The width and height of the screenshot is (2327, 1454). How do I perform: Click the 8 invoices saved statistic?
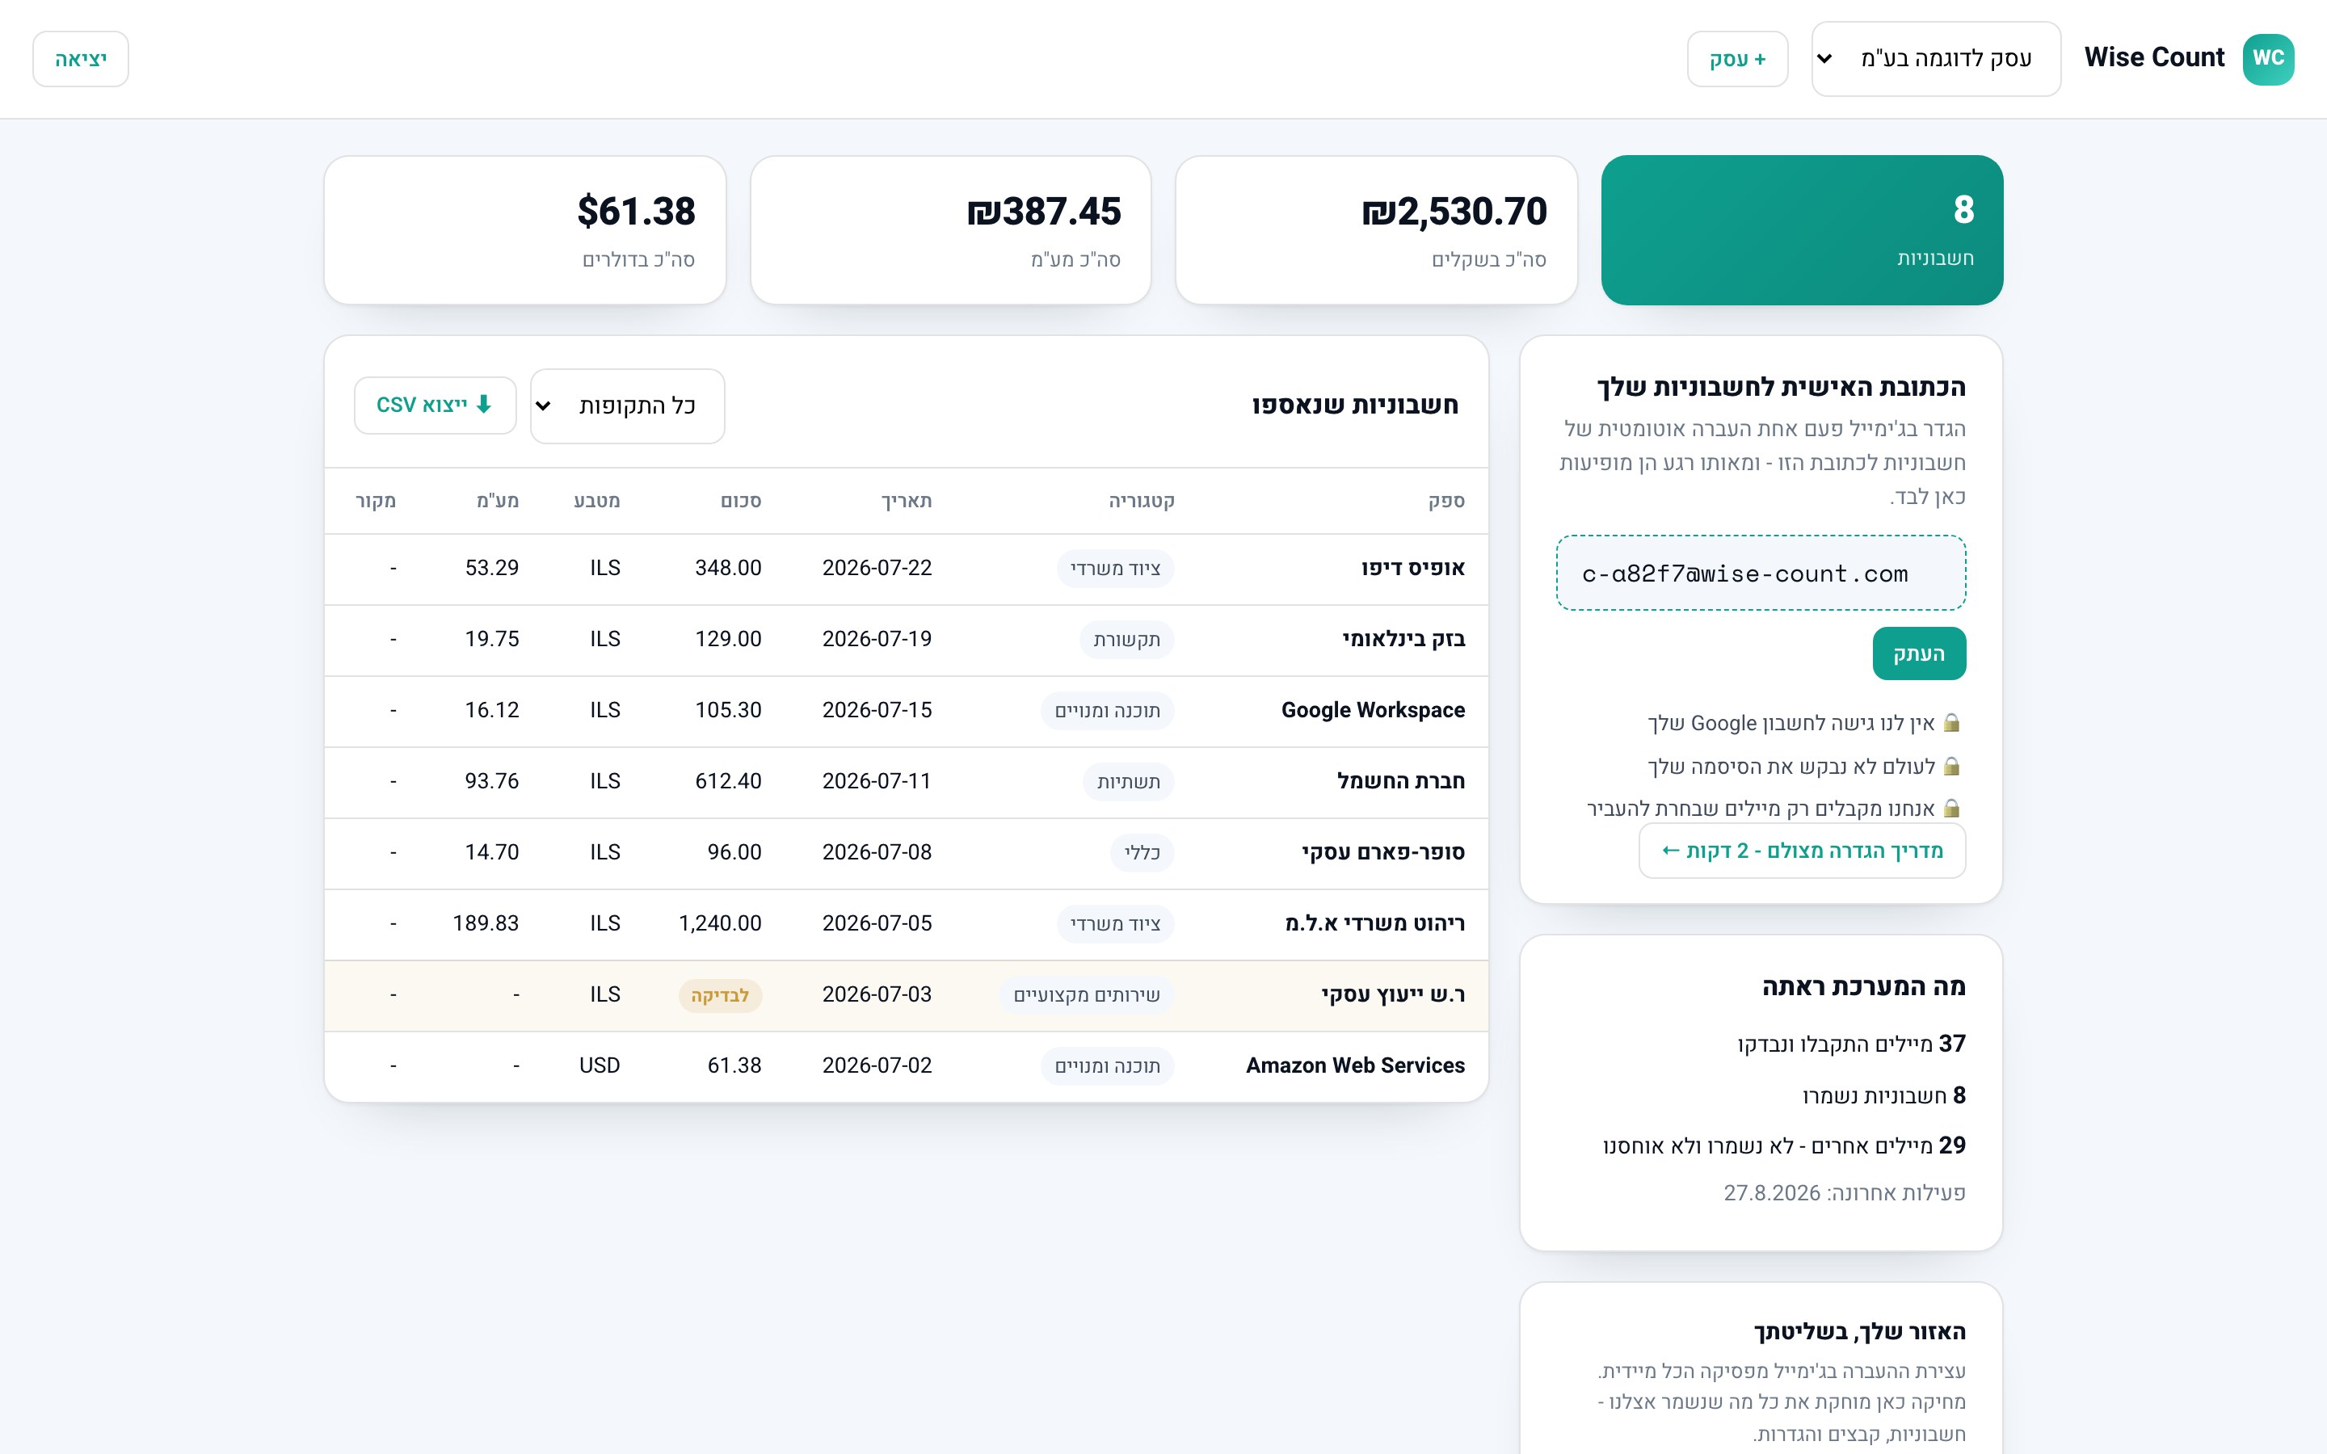(x=1883, y=1096)
